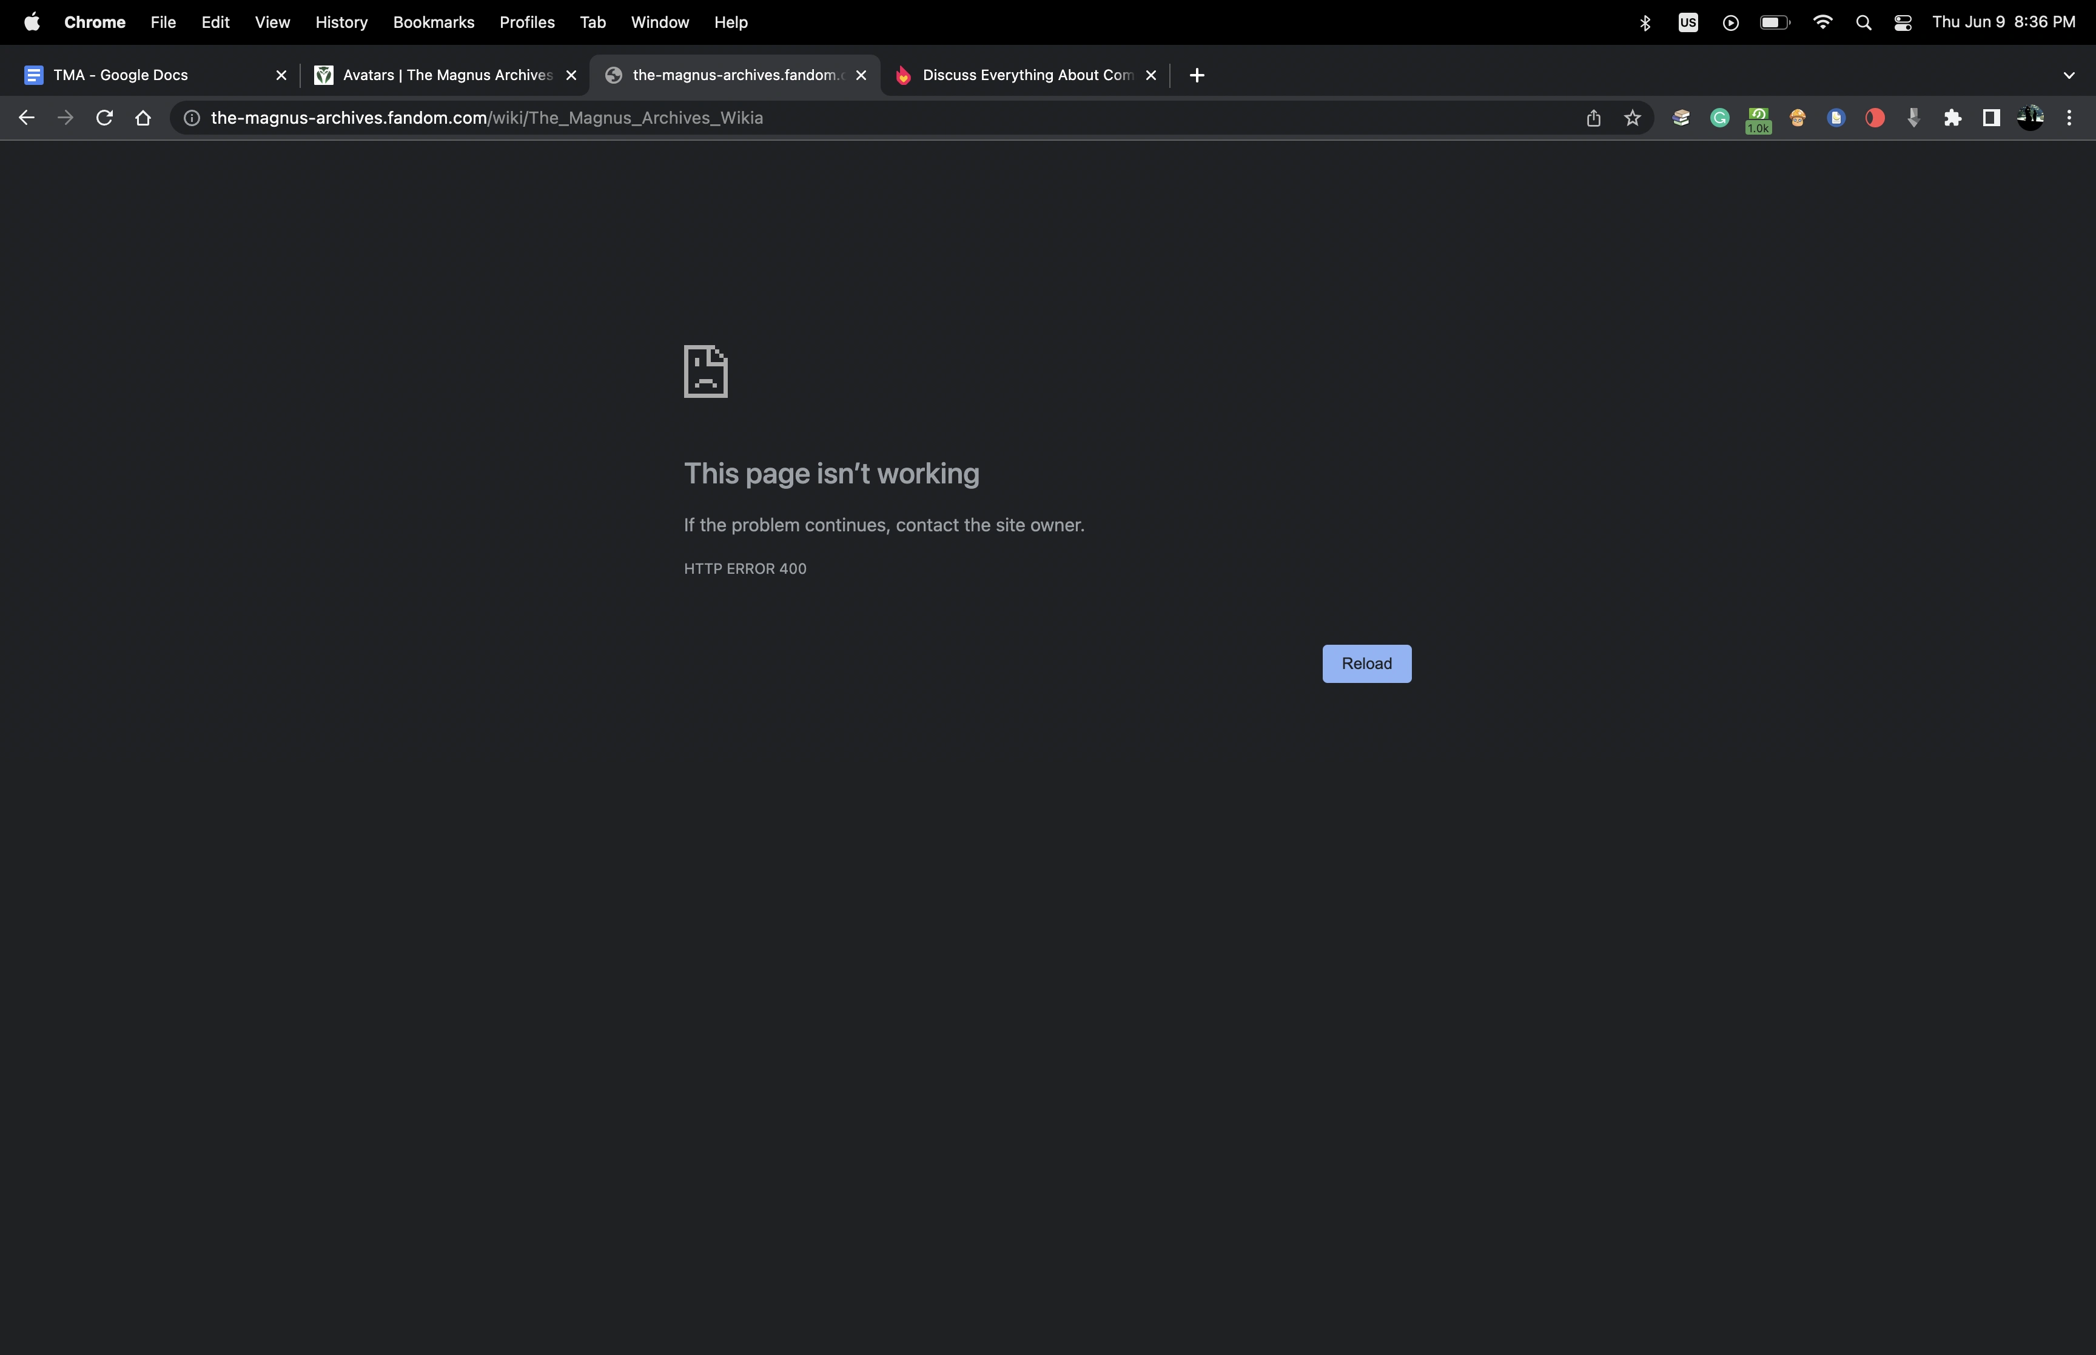Click the site info icon in address bar
The image size is (2096, 1355).
click(x=191, y=117)
